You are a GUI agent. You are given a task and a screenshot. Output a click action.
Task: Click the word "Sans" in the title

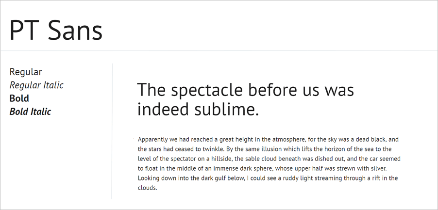click(75, 30)
